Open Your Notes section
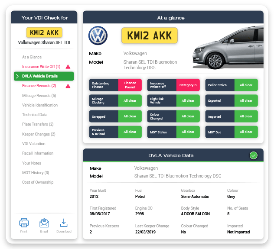 (32, 163)
